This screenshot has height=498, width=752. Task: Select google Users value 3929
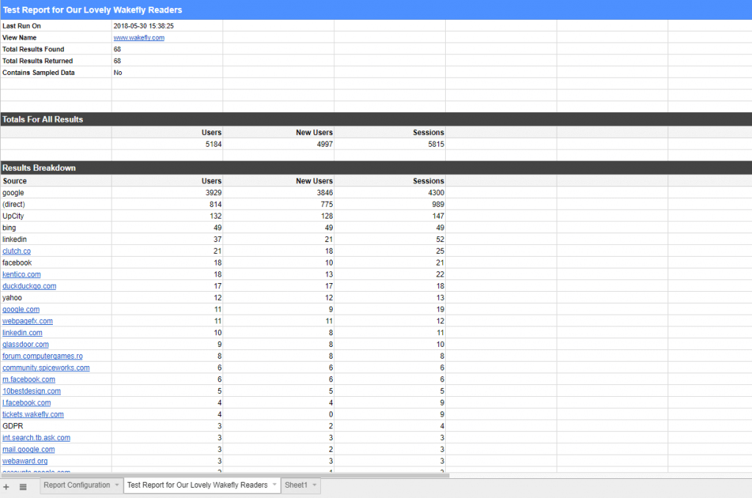167,193
